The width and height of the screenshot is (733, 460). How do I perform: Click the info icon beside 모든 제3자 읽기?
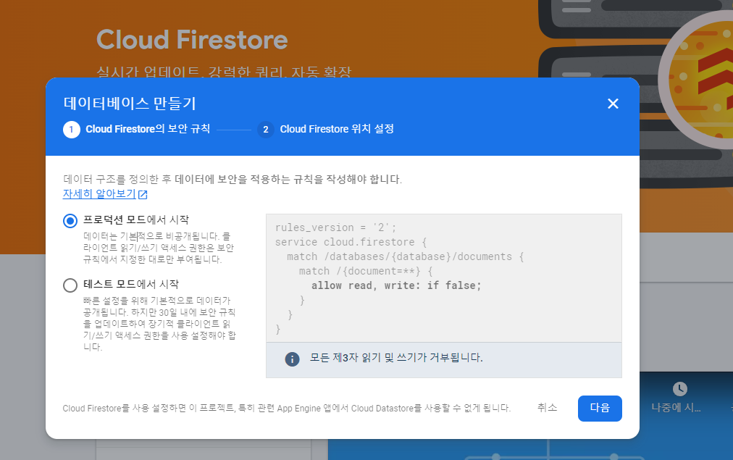click(292, 359)
